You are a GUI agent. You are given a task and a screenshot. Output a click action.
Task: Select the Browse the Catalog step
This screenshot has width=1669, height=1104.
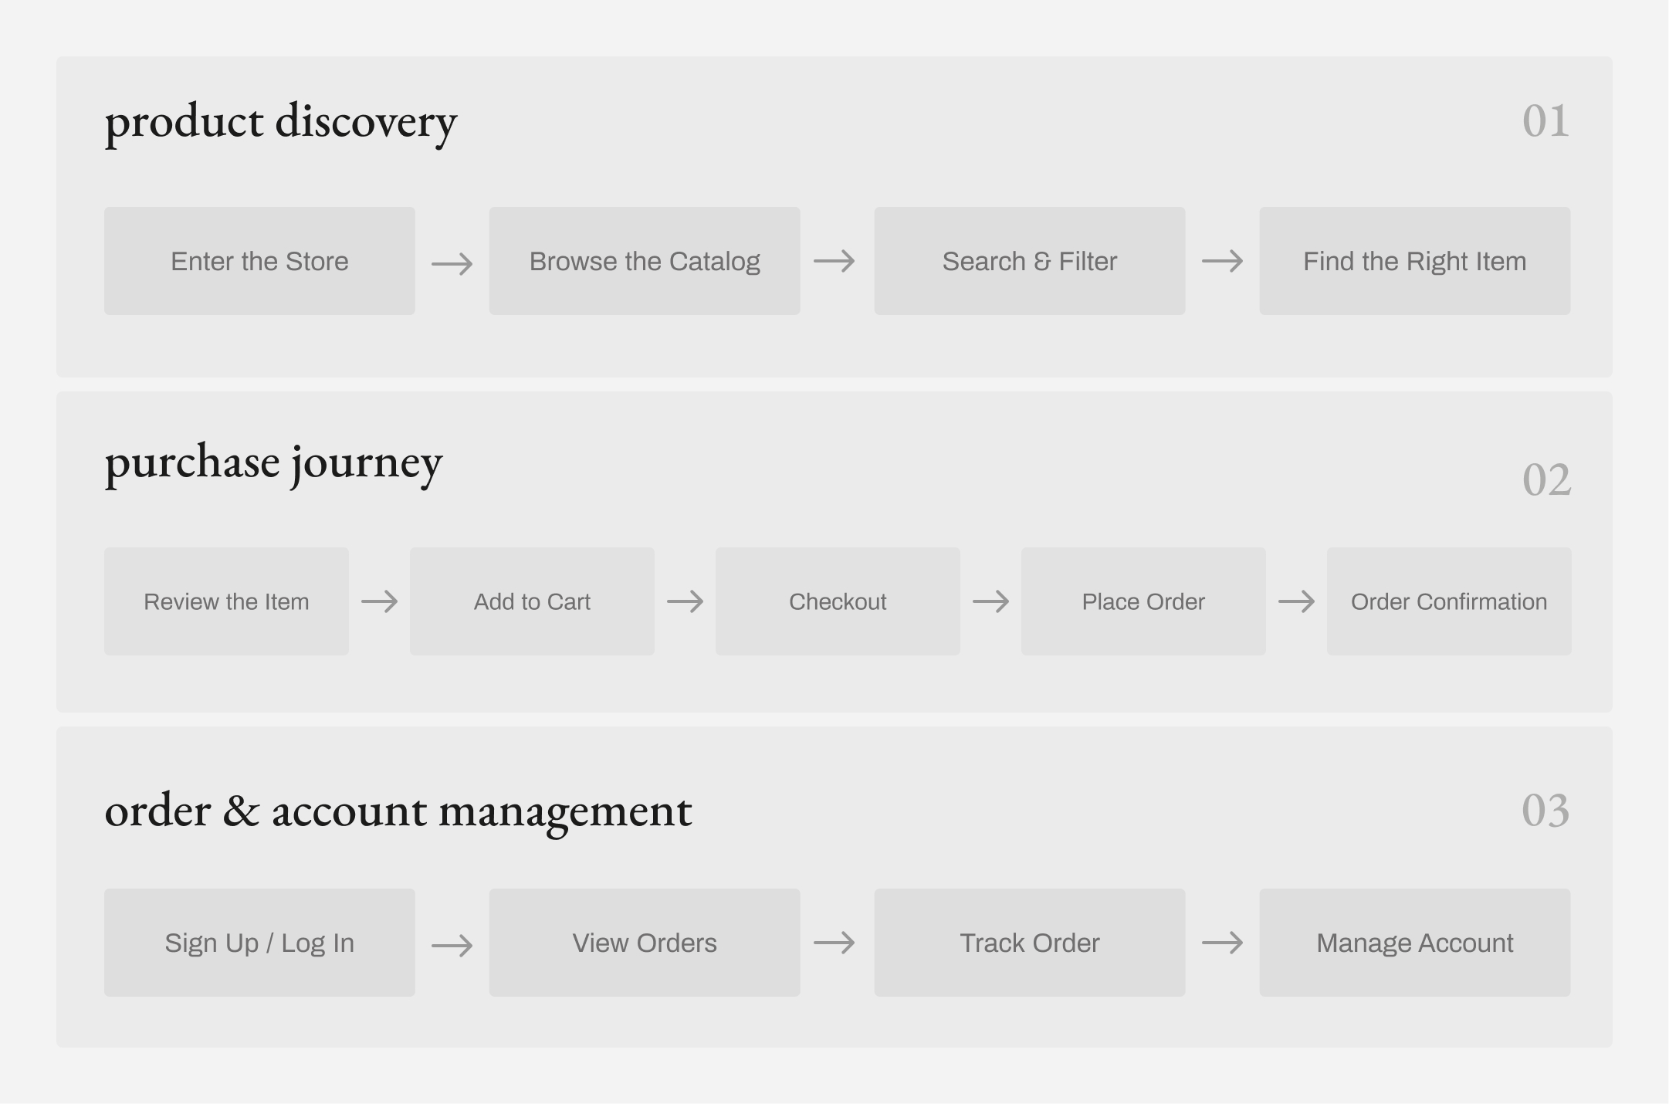[645, 261]
